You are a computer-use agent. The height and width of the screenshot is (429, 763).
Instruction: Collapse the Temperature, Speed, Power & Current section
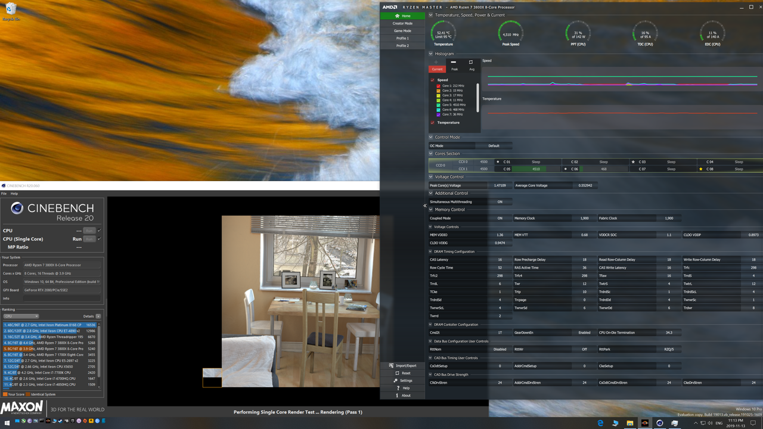(x=431, y=15)
